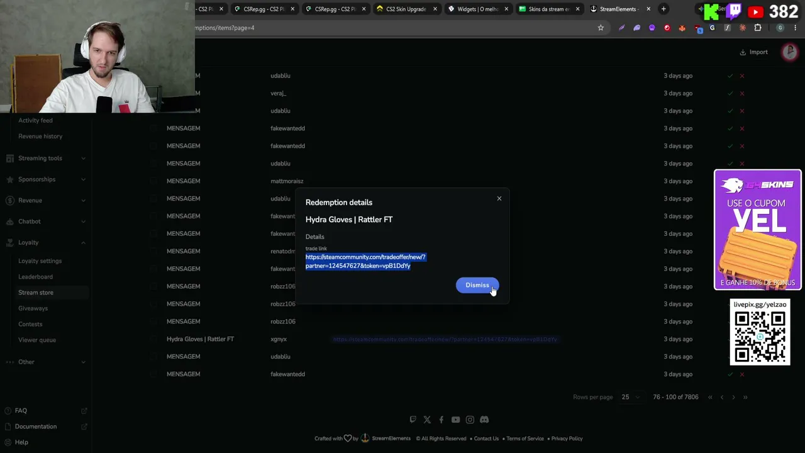The image size is (805, 453).
Task: Open the Discord footer icon
Action: 484,420
